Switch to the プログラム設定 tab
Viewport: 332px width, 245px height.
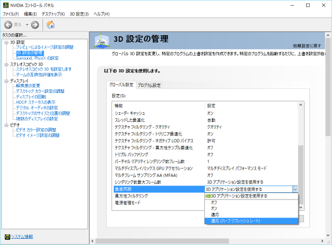click(149, 85)
